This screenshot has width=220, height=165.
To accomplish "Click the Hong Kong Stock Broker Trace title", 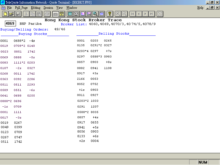I will click(83, 20).
